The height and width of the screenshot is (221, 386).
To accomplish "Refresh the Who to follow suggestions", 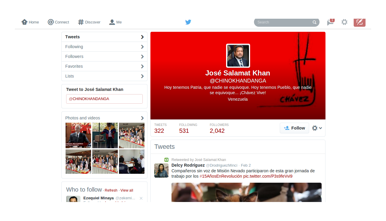I will click(111, 190).
